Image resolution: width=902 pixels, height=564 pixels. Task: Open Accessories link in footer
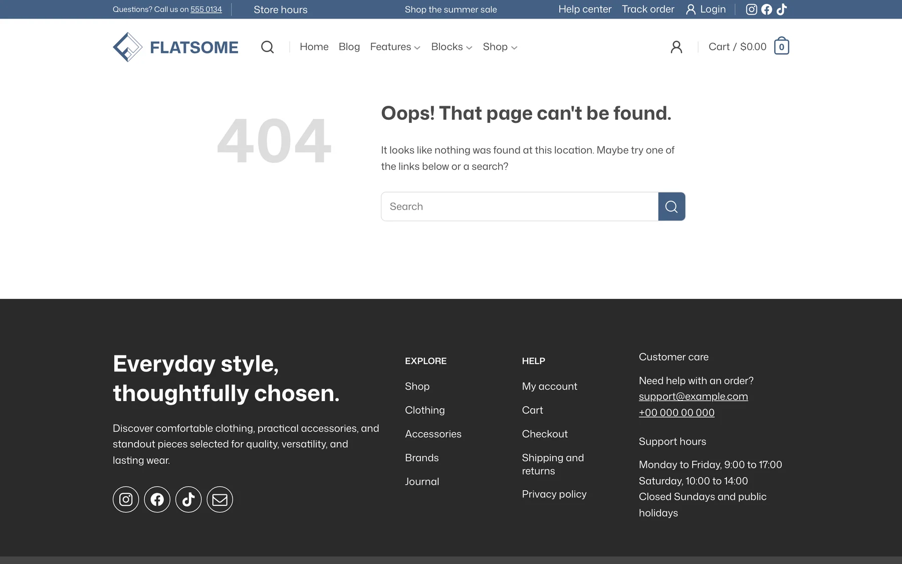click(x=433, y=434)
